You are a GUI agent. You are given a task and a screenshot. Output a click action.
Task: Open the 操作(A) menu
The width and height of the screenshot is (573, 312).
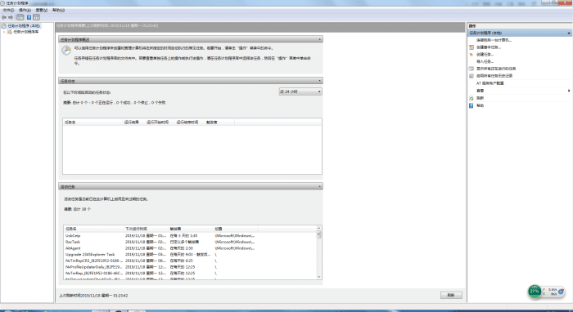coord(25,10)
